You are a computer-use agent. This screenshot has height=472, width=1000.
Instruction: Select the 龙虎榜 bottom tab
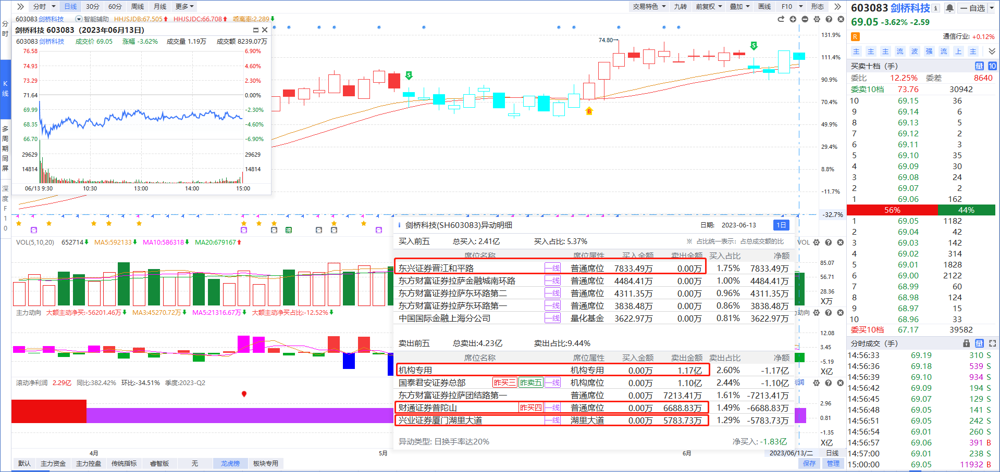tap(230, 464)
